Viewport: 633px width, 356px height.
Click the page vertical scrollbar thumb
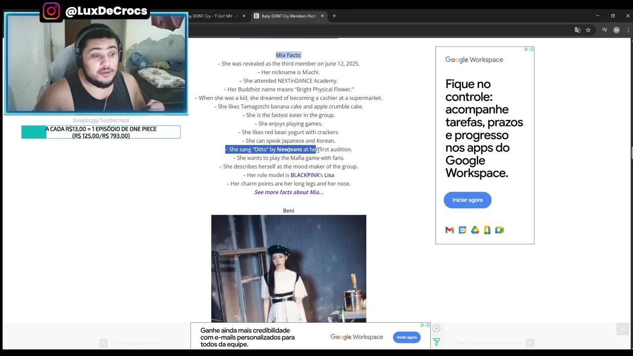point(632,152)
